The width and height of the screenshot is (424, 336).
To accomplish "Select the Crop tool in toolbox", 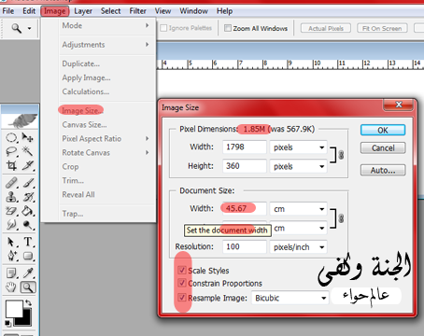I will [x=11, y=165].
